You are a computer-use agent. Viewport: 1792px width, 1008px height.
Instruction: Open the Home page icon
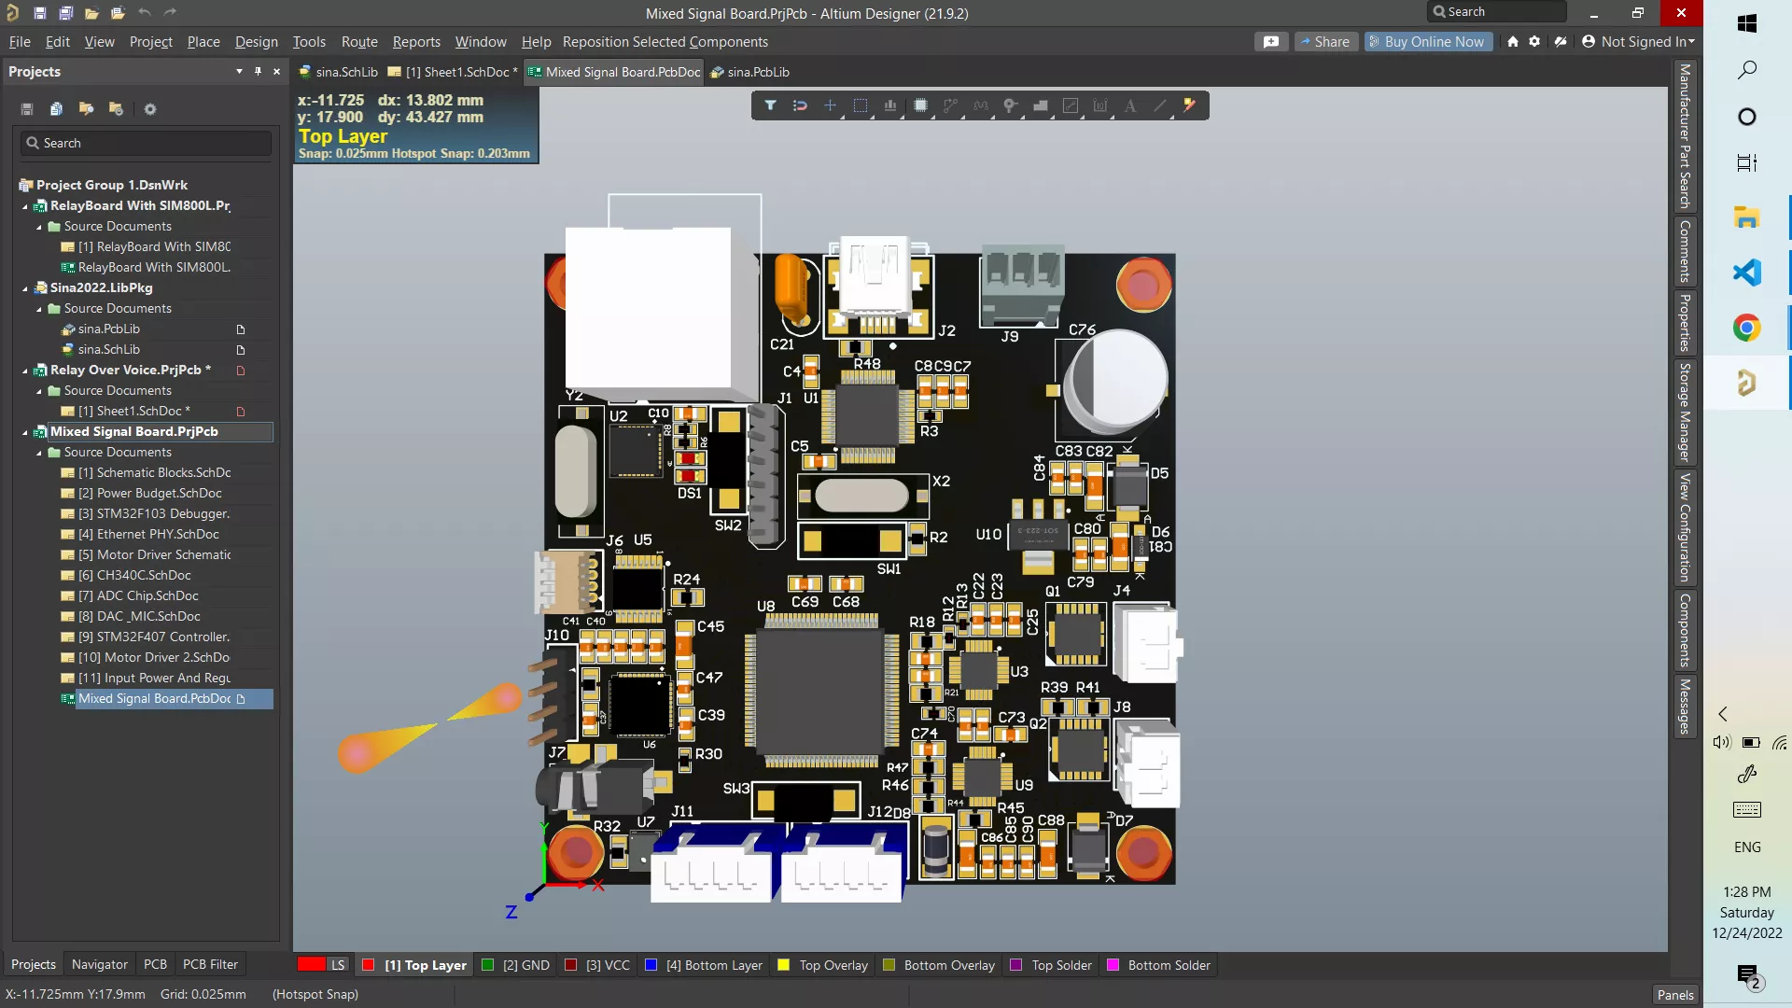[1513, 42]
